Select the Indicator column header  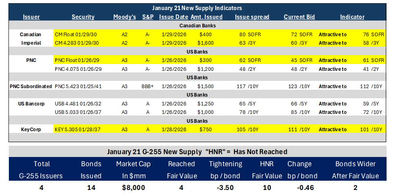pyautogui.click(x=352, y=17)
